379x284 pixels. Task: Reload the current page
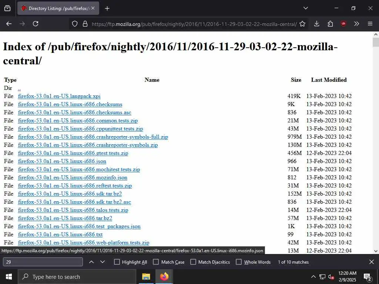[x=36, y=24]
